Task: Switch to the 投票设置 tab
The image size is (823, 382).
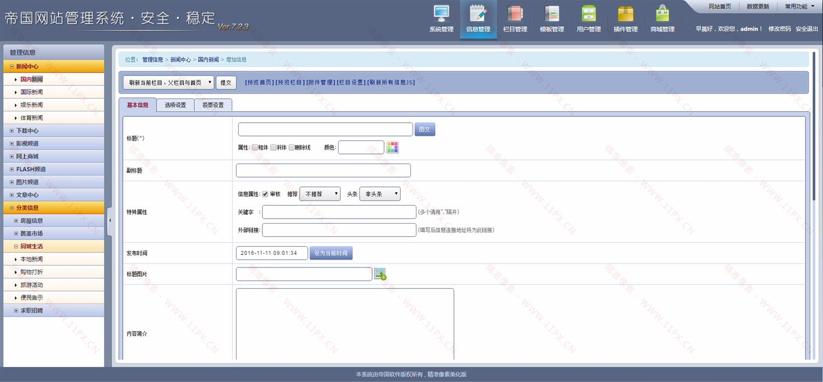Action: 213,105
